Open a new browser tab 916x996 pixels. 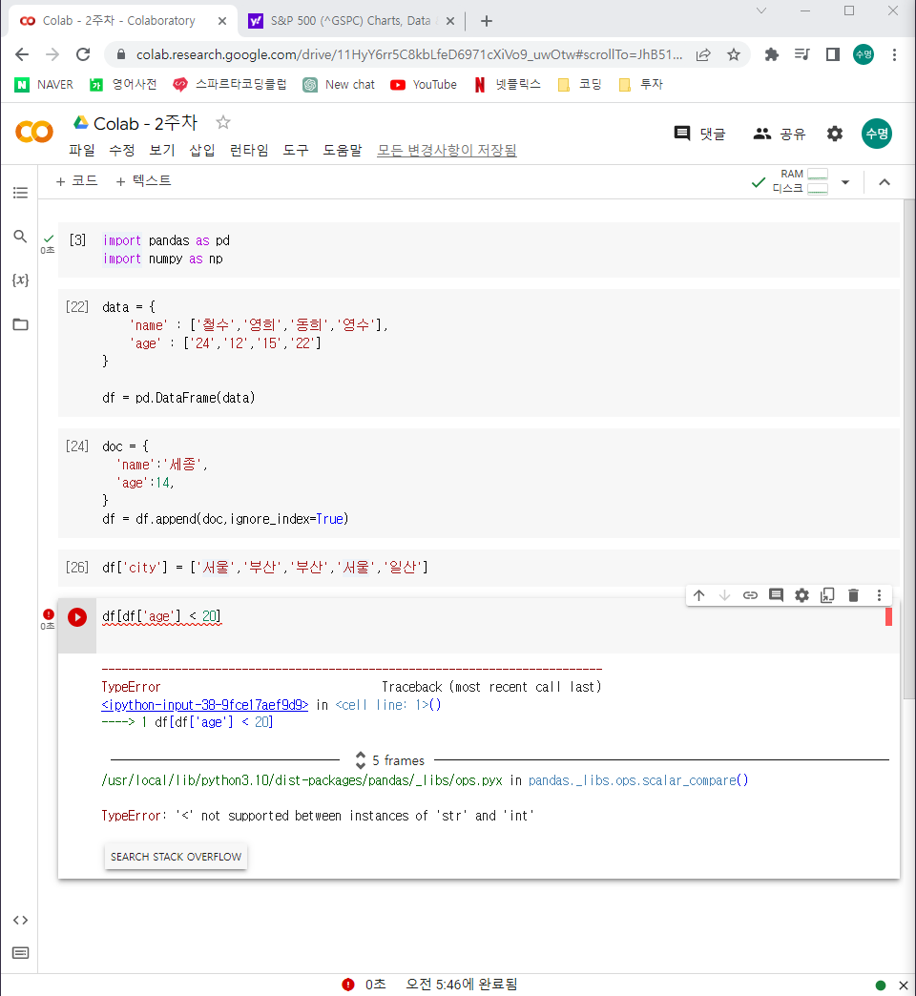click(x=487, y=21)
